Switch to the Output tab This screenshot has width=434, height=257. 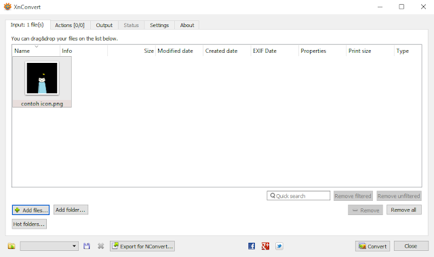[104, 25]
